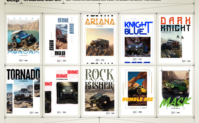The width and height of the screenshot is (199, 123).
Task: Open the yellow jeep photo under the rock arch
Action: pyautogui.click(x=137, y=89)
